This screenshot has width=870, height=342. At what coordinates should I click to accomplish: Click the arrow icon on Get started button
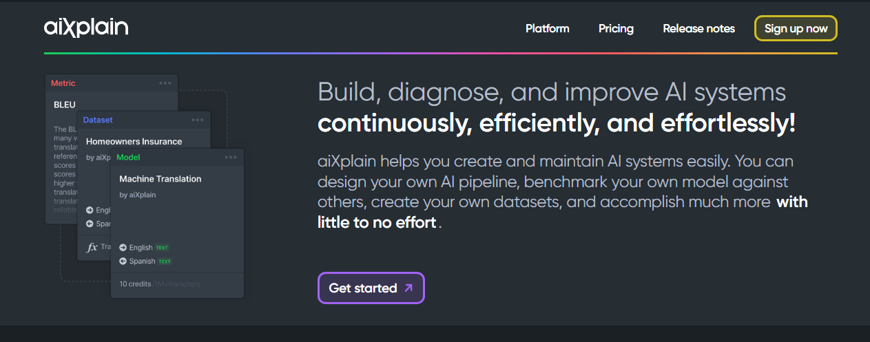(x=408, y=288)
